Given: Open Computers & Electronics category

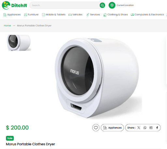Looking at the screenshot, I should pyautogui.click(x=147, y=15).
